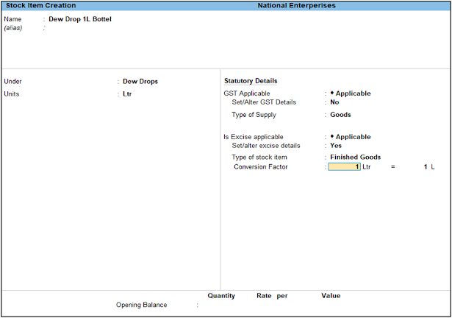The height and width of the screenshot is (318, 452).
Task: Select the Units value 'Ltr'
Action: click(127, 94)
